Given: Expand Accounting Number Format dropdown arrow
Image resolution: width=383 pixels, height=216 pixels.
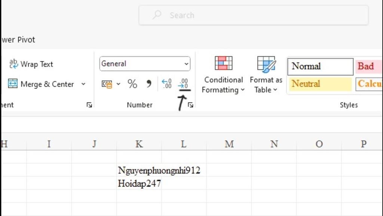Looking at the screenshot, I should point(119,84).
